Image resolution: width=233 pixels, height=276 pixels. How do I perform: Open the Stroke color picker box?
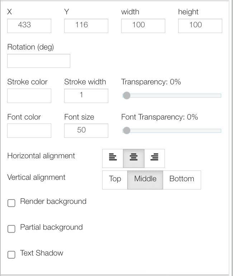click(29, 96)
